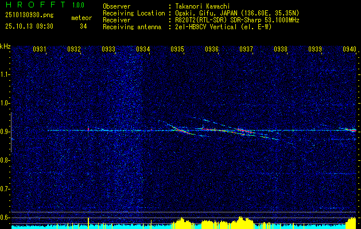Click time marker 0934
The image size is (361, 229).
pyautogui.click(x=143, y=49)
